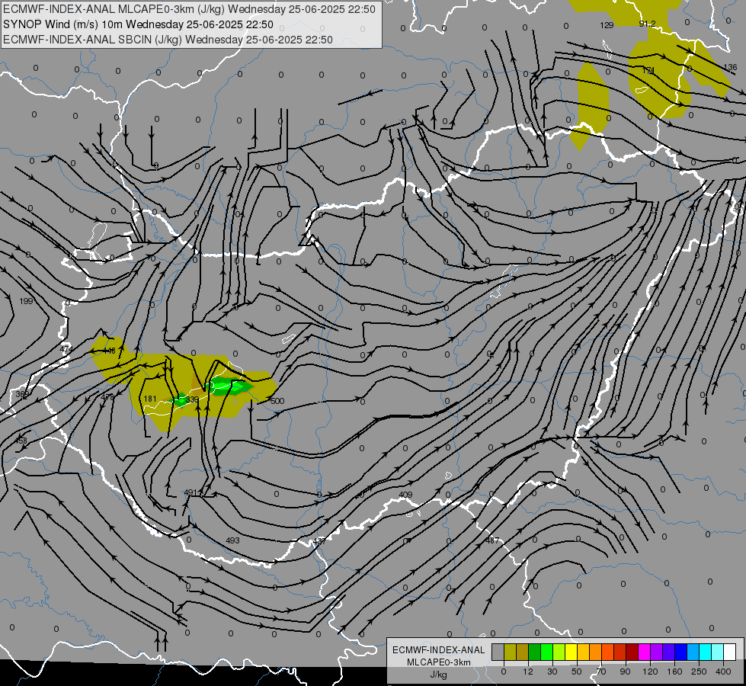Select the magenta legend swatch
746x686 pixels.
point(645,652)
